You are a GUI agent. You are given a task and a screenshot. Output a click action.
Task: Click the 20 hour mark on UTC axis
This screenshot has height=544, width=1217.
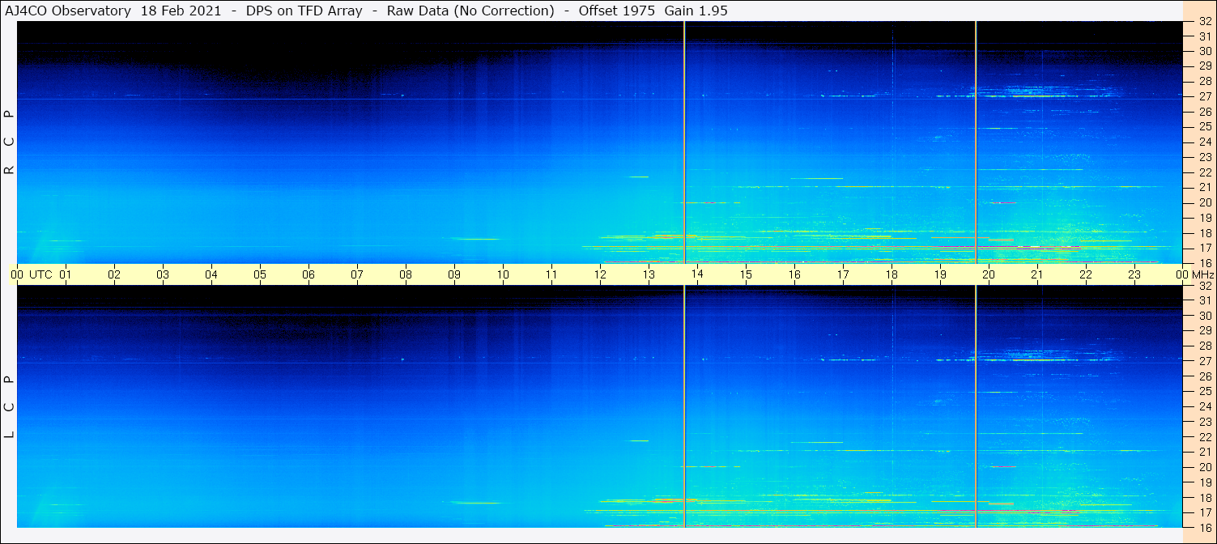tap(989, 274)
